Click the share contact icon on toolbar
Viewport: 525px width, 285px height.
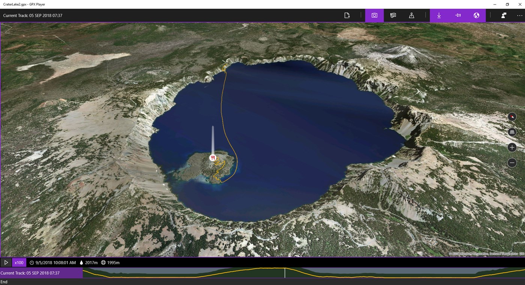(x=504, y=15)
